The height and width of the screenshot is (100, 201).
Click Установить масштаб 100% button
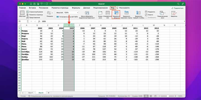coord(67,17)
